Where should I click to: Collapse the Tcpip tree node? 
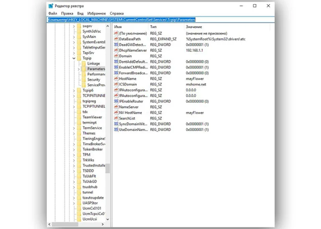74,58
